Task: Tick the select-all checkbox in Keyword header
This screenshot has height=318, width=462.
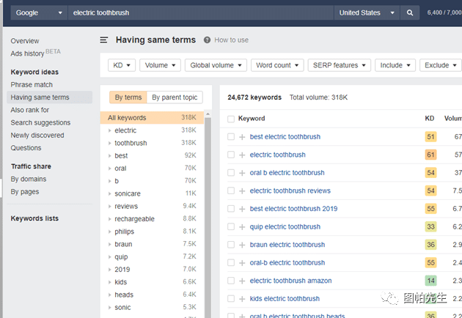Action: 231,119
